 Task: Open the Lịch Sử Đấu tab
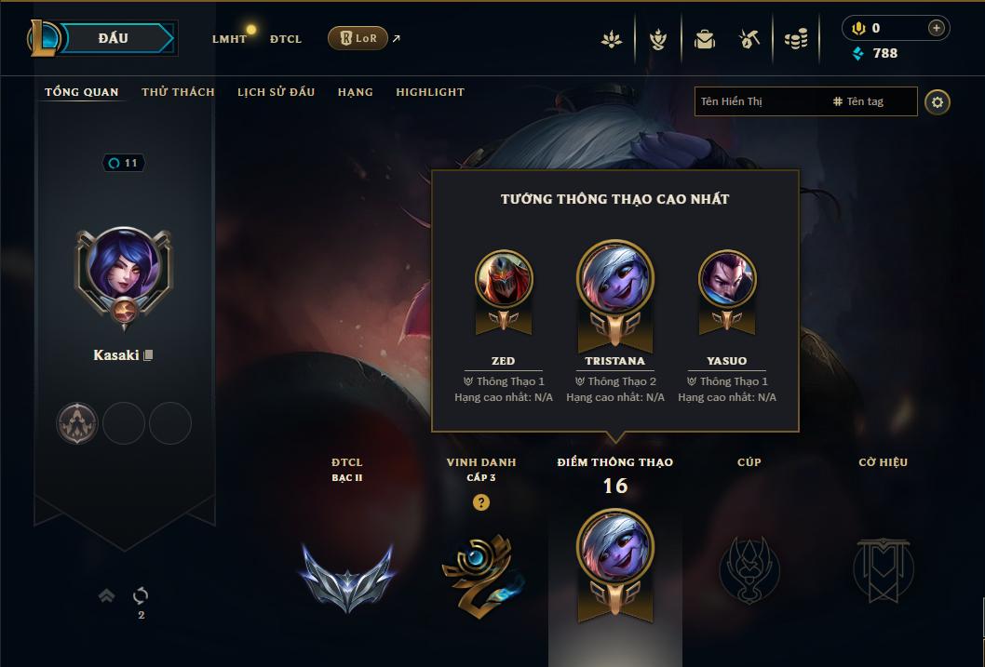click(276, 92)
